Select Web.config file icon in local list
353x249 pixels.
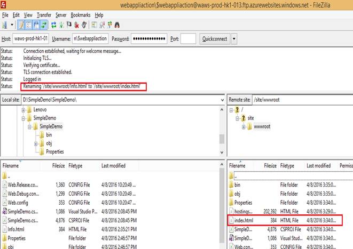(x=4, y=203)
